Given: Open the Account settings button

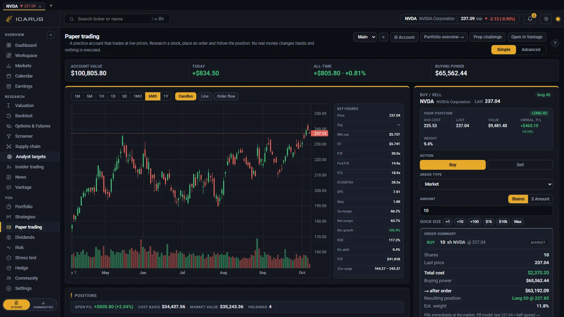Looking at the screenshot, I should 404,37.
